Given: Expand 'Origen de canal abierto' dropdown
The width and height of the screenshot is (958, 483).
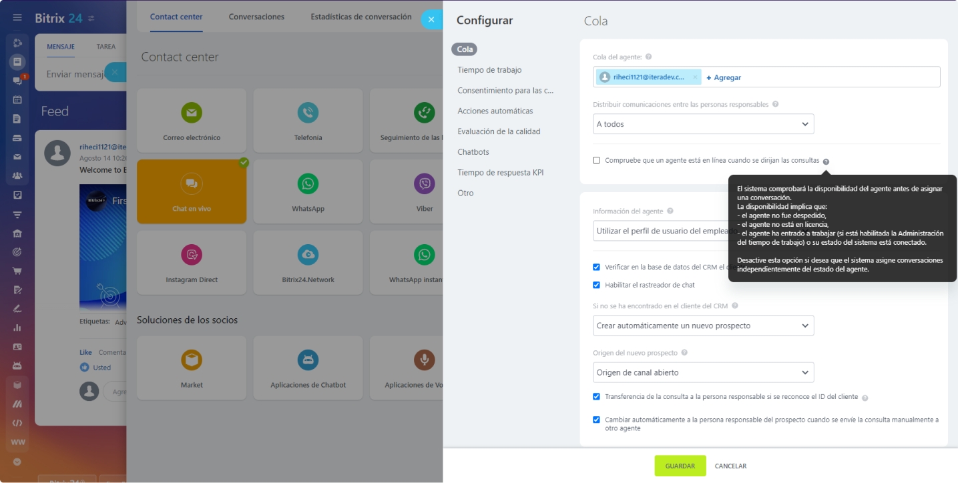Looking at the screenshot, I should [x=703, y=372].
